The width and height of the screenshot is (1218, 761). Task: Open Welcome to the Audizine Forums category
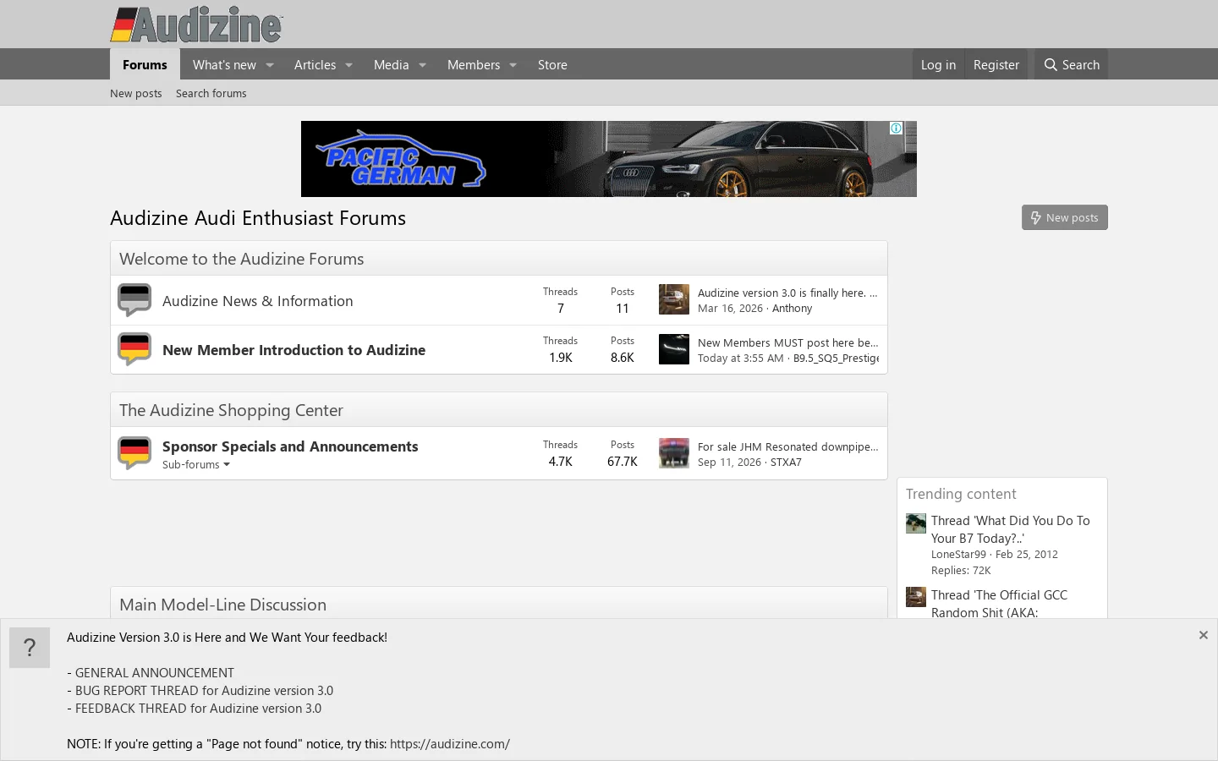click(x=241, y=259)
